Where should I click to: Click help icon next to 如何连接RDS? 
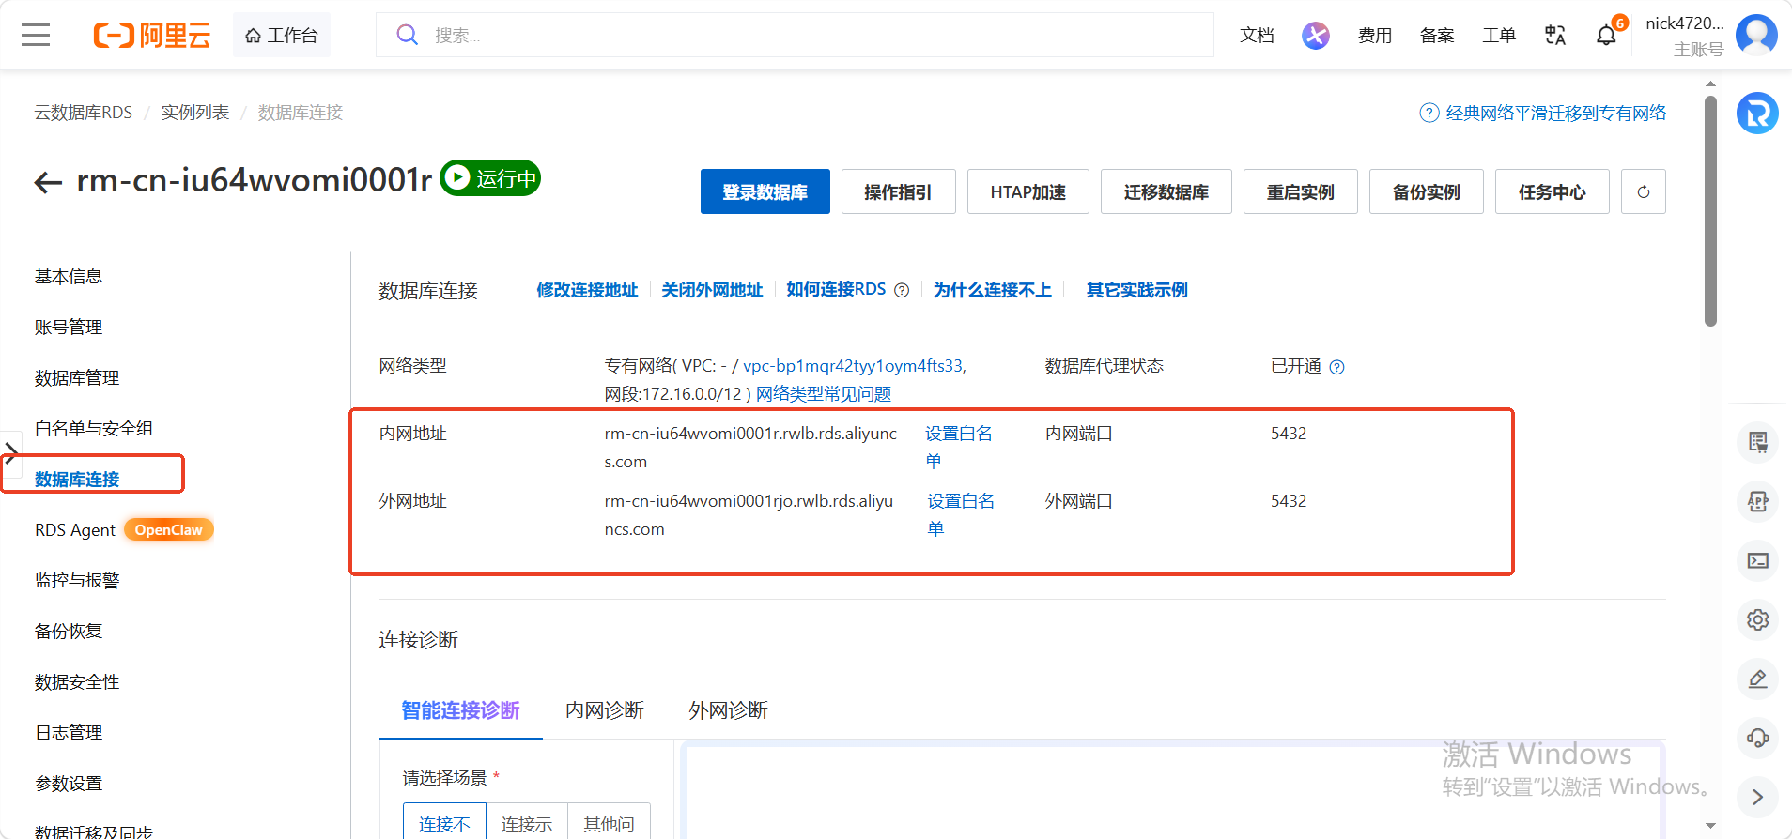pos(902,290)
